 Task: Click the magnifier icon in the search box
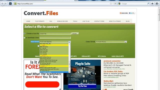coord(148,4)
